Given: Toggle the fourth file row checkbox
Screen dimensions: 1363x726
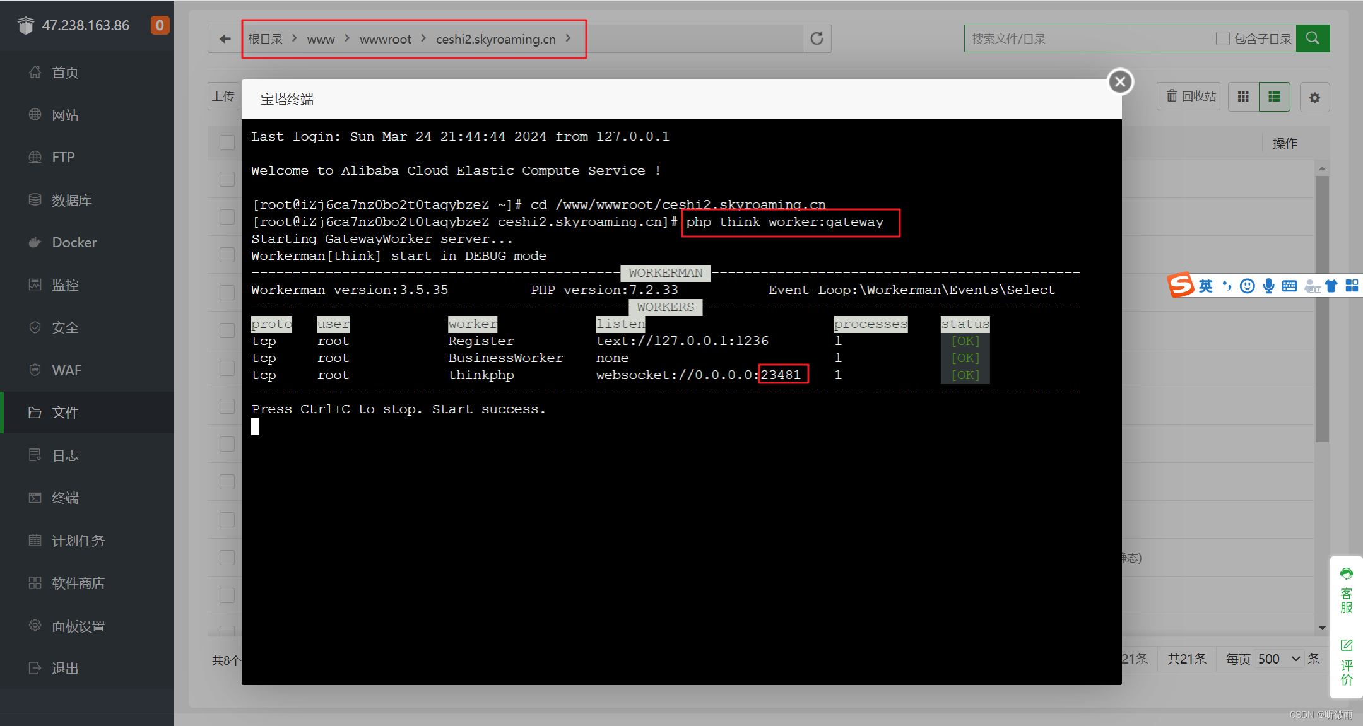Looking at the screenshot, I should coord(227,293).
